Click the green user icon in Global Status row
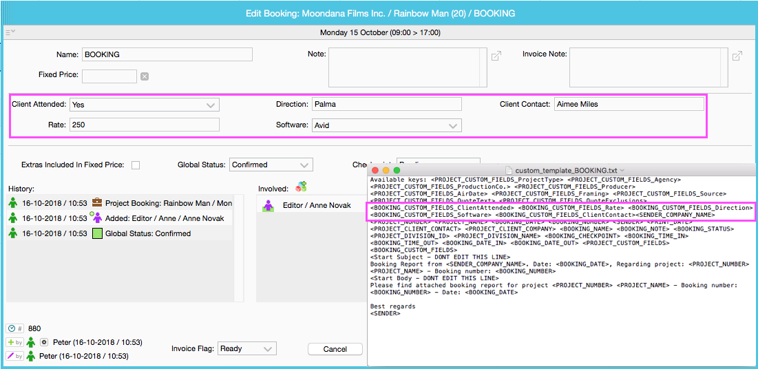 tap(14, 233)
